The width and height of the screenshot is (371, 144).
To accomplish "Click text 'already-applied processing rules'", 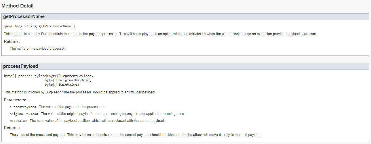I will pyautogui.click(x=158, y=114).
